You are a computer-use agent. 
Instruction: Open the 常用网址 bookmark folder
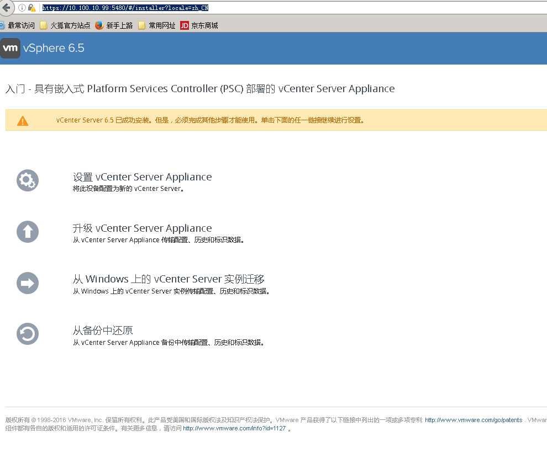[x=157, y=25]
